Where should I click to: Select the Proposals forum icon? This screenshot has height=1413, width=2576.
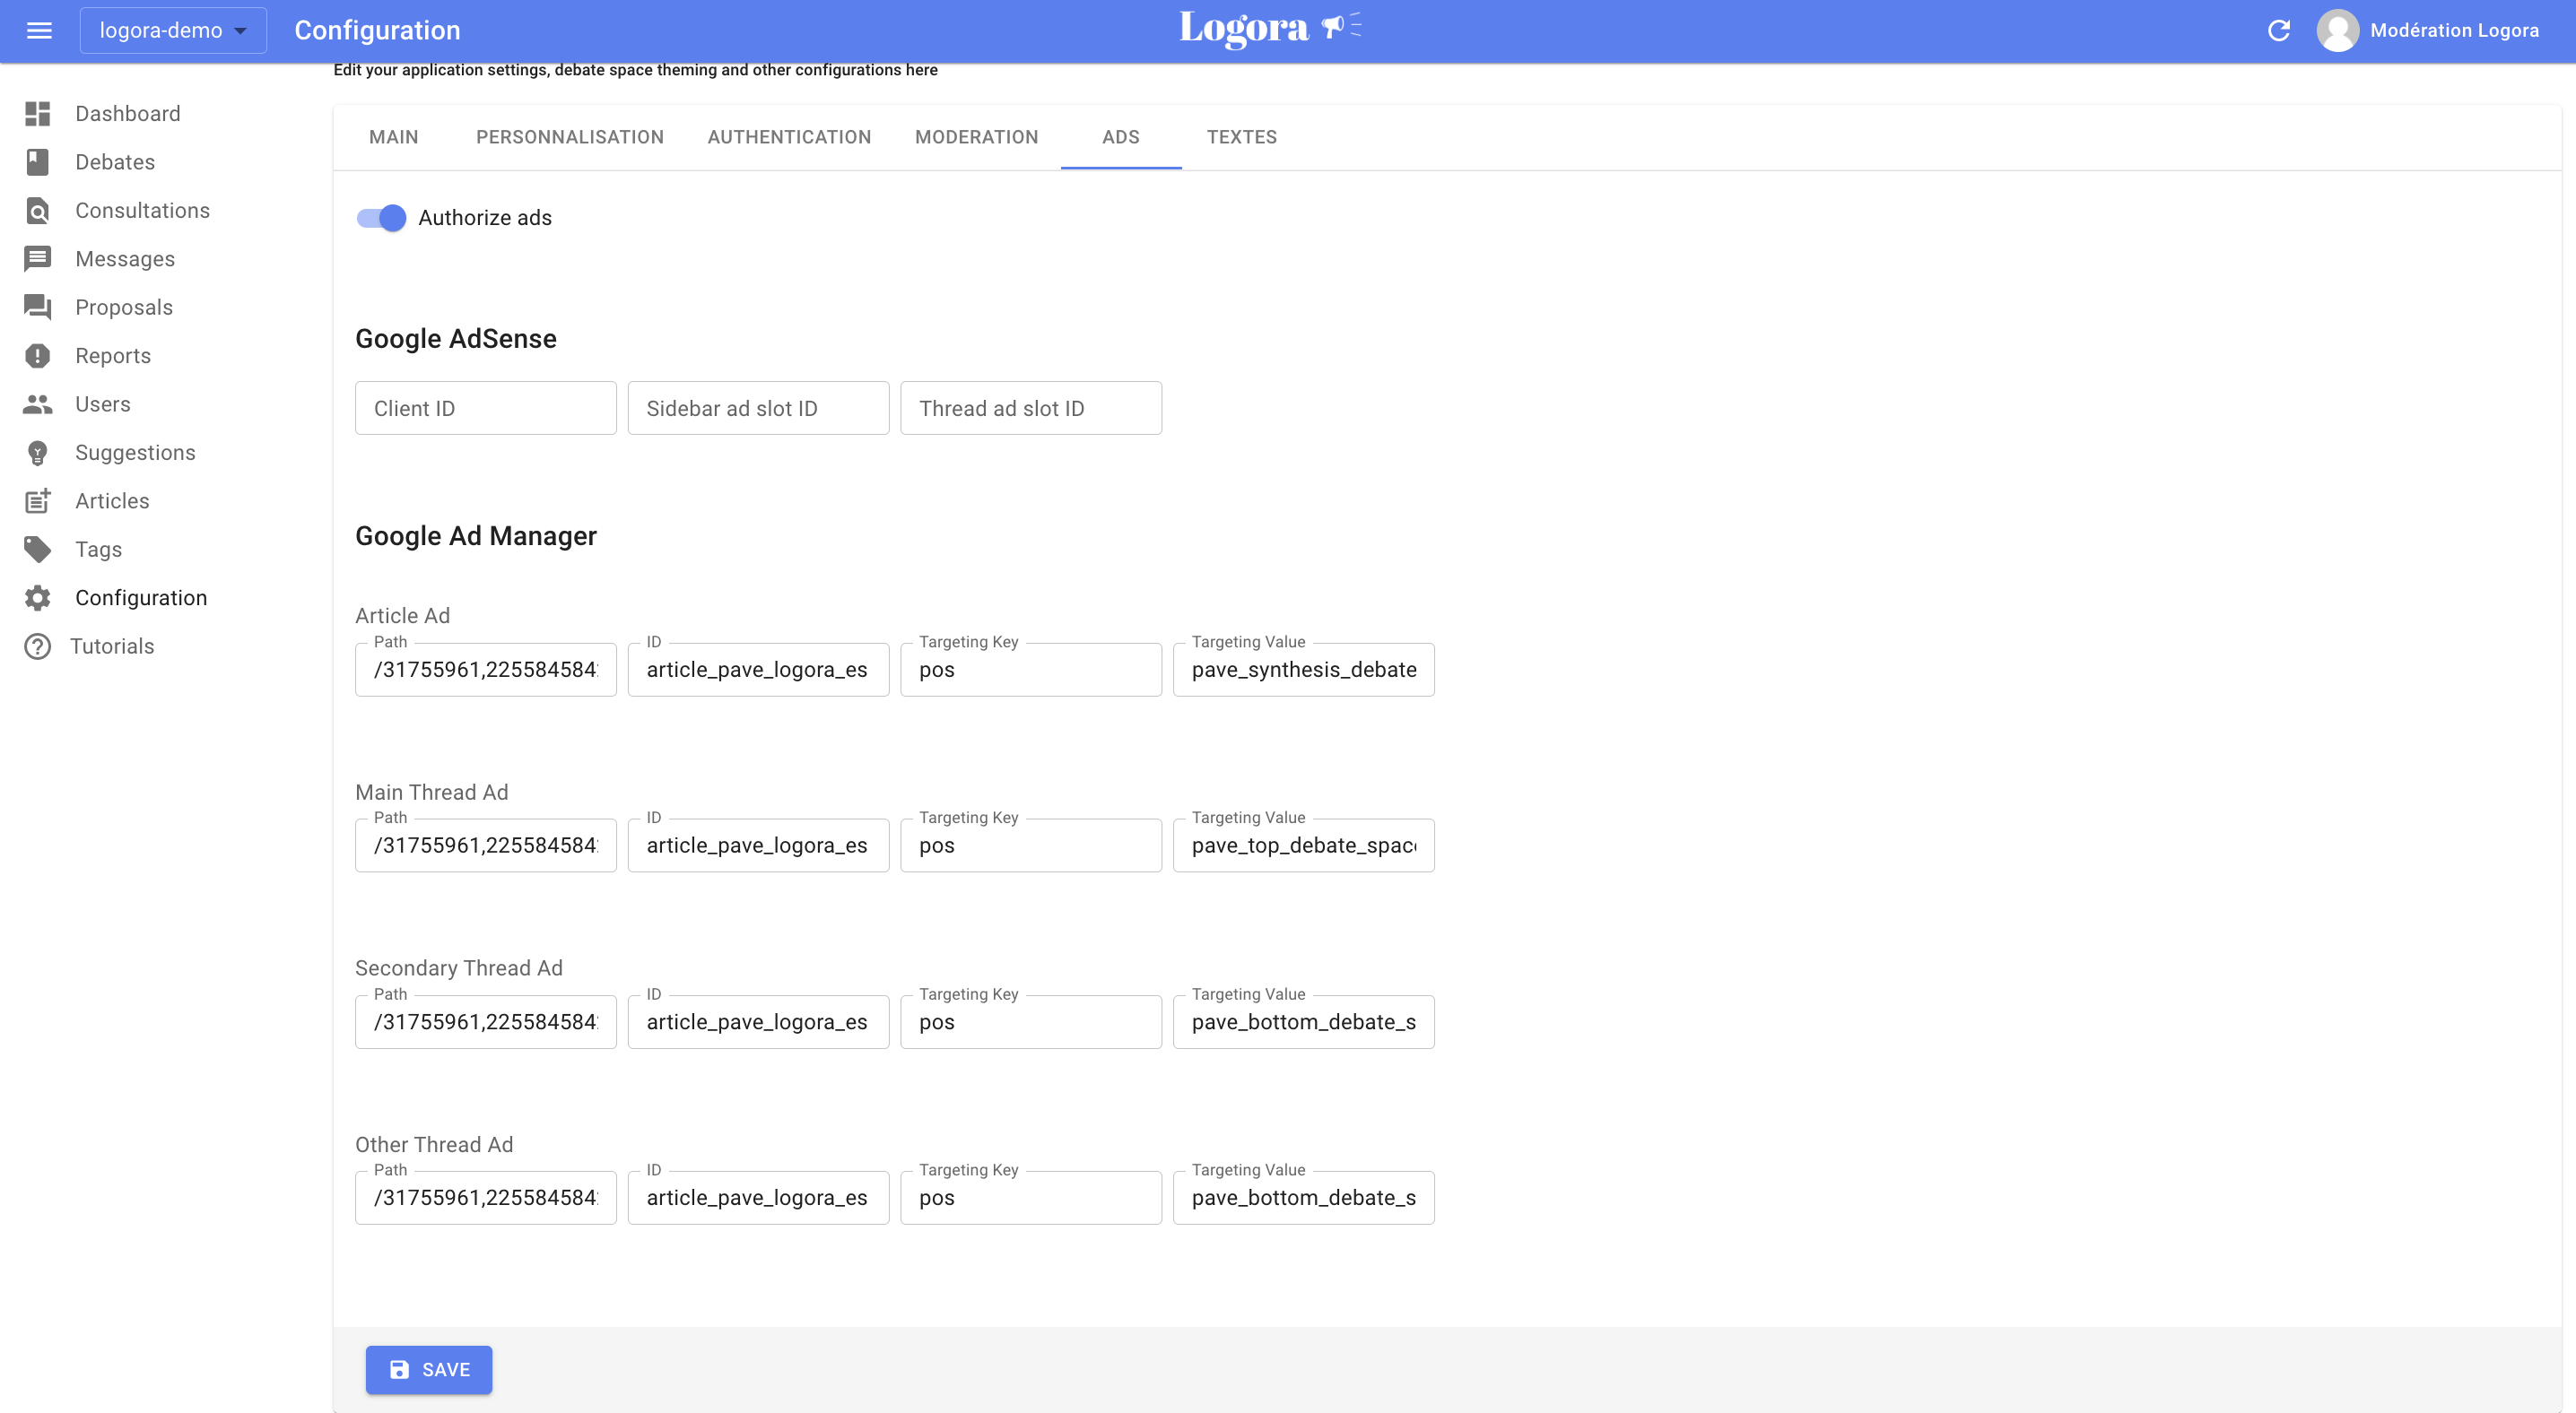pyautogui.click(x=38, y=307)
